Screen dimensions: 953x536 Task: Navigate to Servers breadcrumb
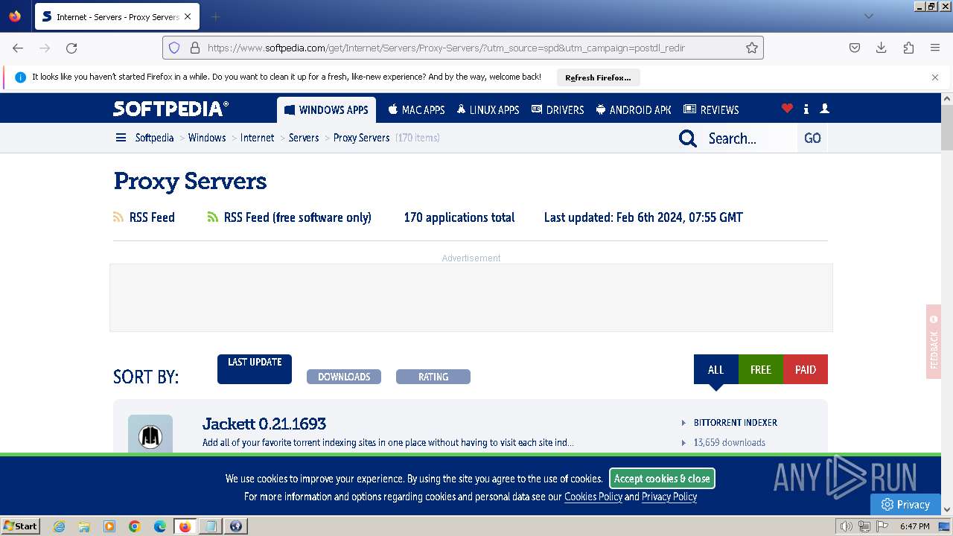click(x=304, y=138)
